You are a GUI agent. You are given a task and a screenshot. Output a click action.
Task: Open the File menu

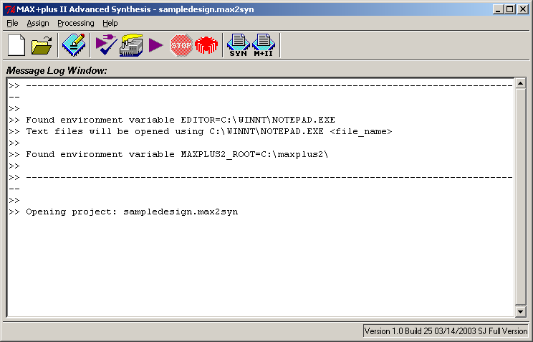(12, 23)
